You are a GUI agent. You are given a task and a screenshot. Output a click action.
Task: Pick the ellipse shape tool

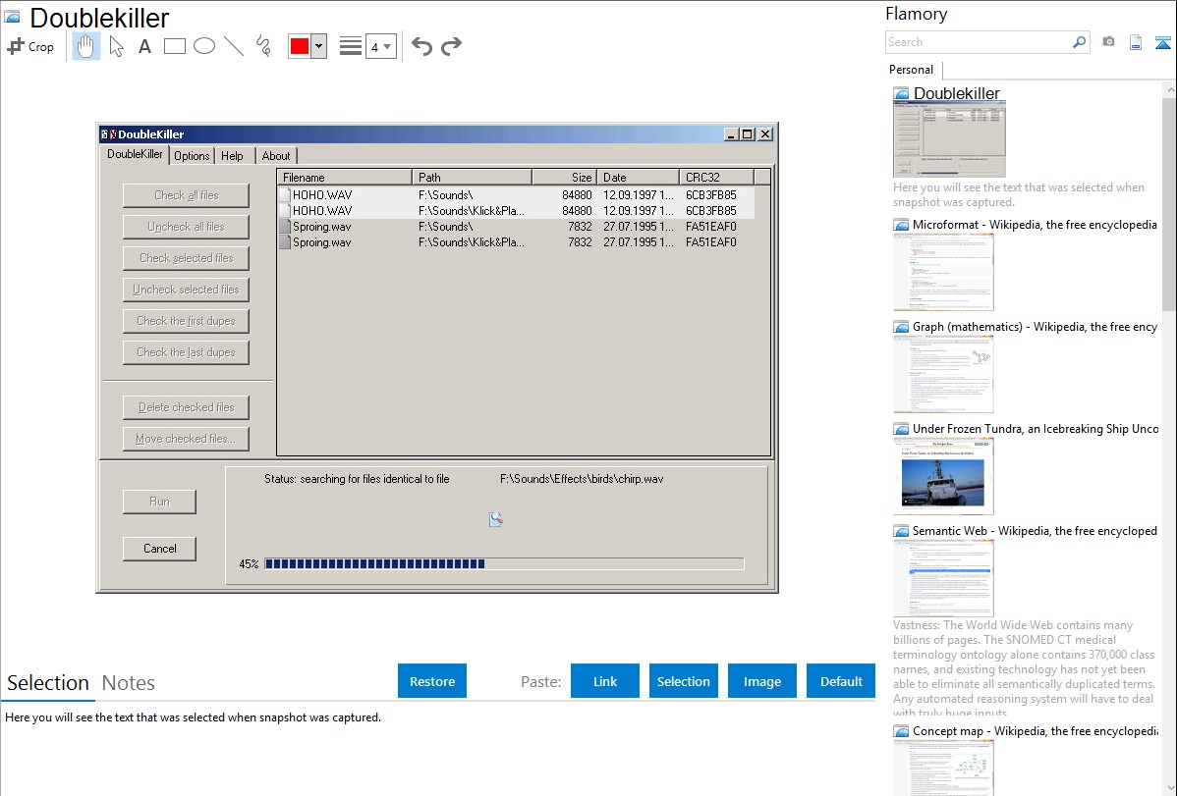[204, 46]
